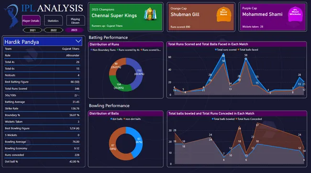The width and height of the screenshot is (311, 173).
Task: Click the Boundary % row
Action: click(x=42, y=115)
